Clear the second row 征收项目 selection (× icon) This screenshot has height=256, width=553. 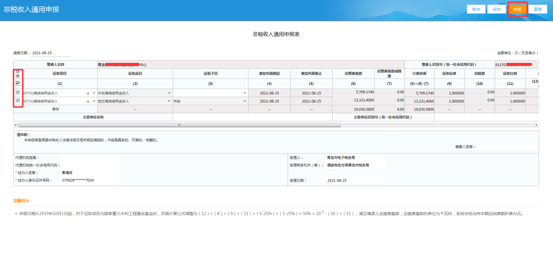coord(88,101)
